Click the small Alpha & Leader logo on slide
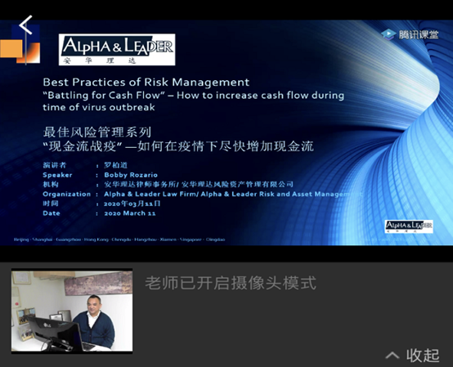453x367 pixels. tap(409, 226)
